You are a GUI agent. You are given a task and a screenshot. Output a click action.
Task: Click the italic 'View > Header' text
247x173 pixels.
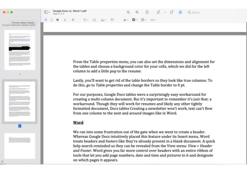click(x=200, y=146)
